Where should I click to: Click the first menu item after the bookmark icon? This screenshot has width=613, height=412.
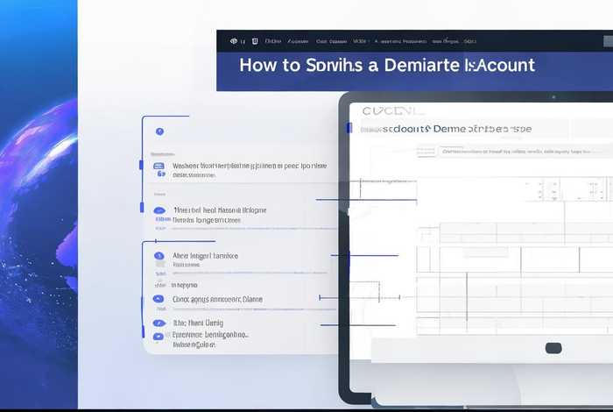click(273, 41)
